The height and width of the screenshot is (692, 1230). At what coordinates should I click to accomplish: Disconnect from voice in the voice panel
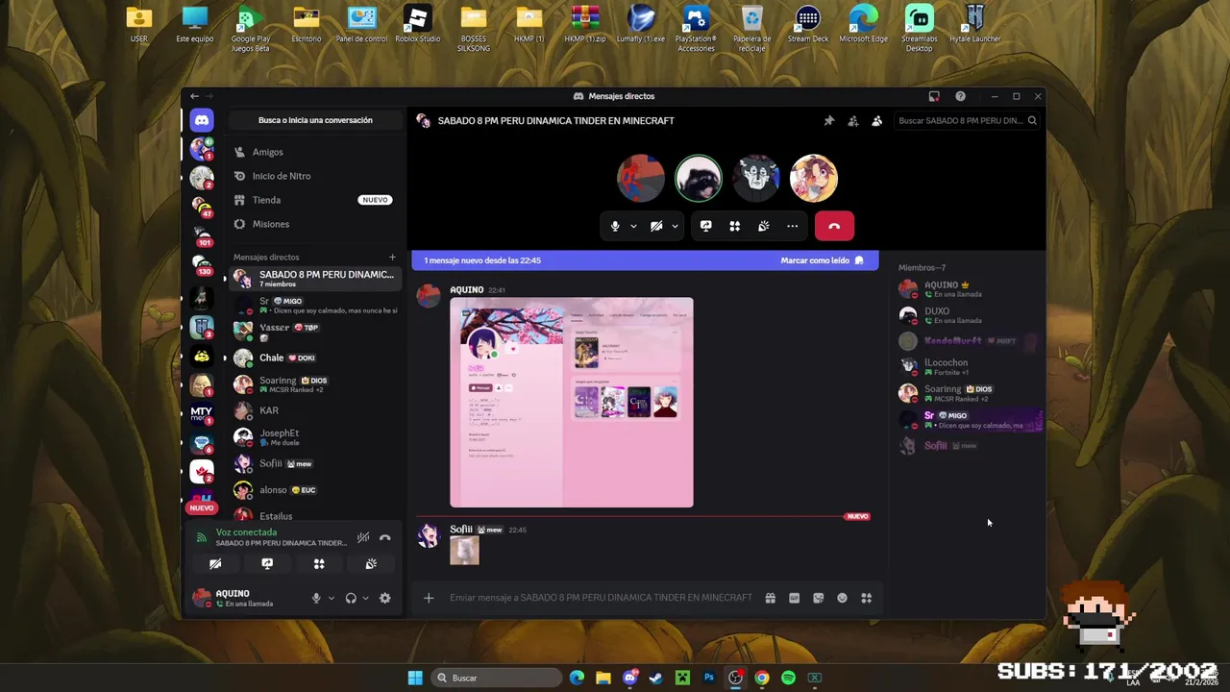pyautogui.click(x=385, y=537)
